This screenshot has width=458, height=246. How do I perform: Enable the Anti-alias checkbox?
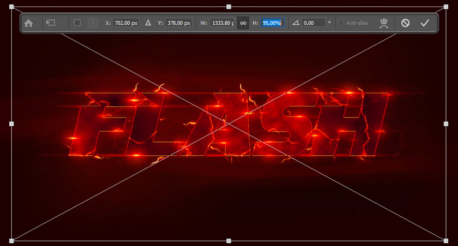[x=341, y=23]
